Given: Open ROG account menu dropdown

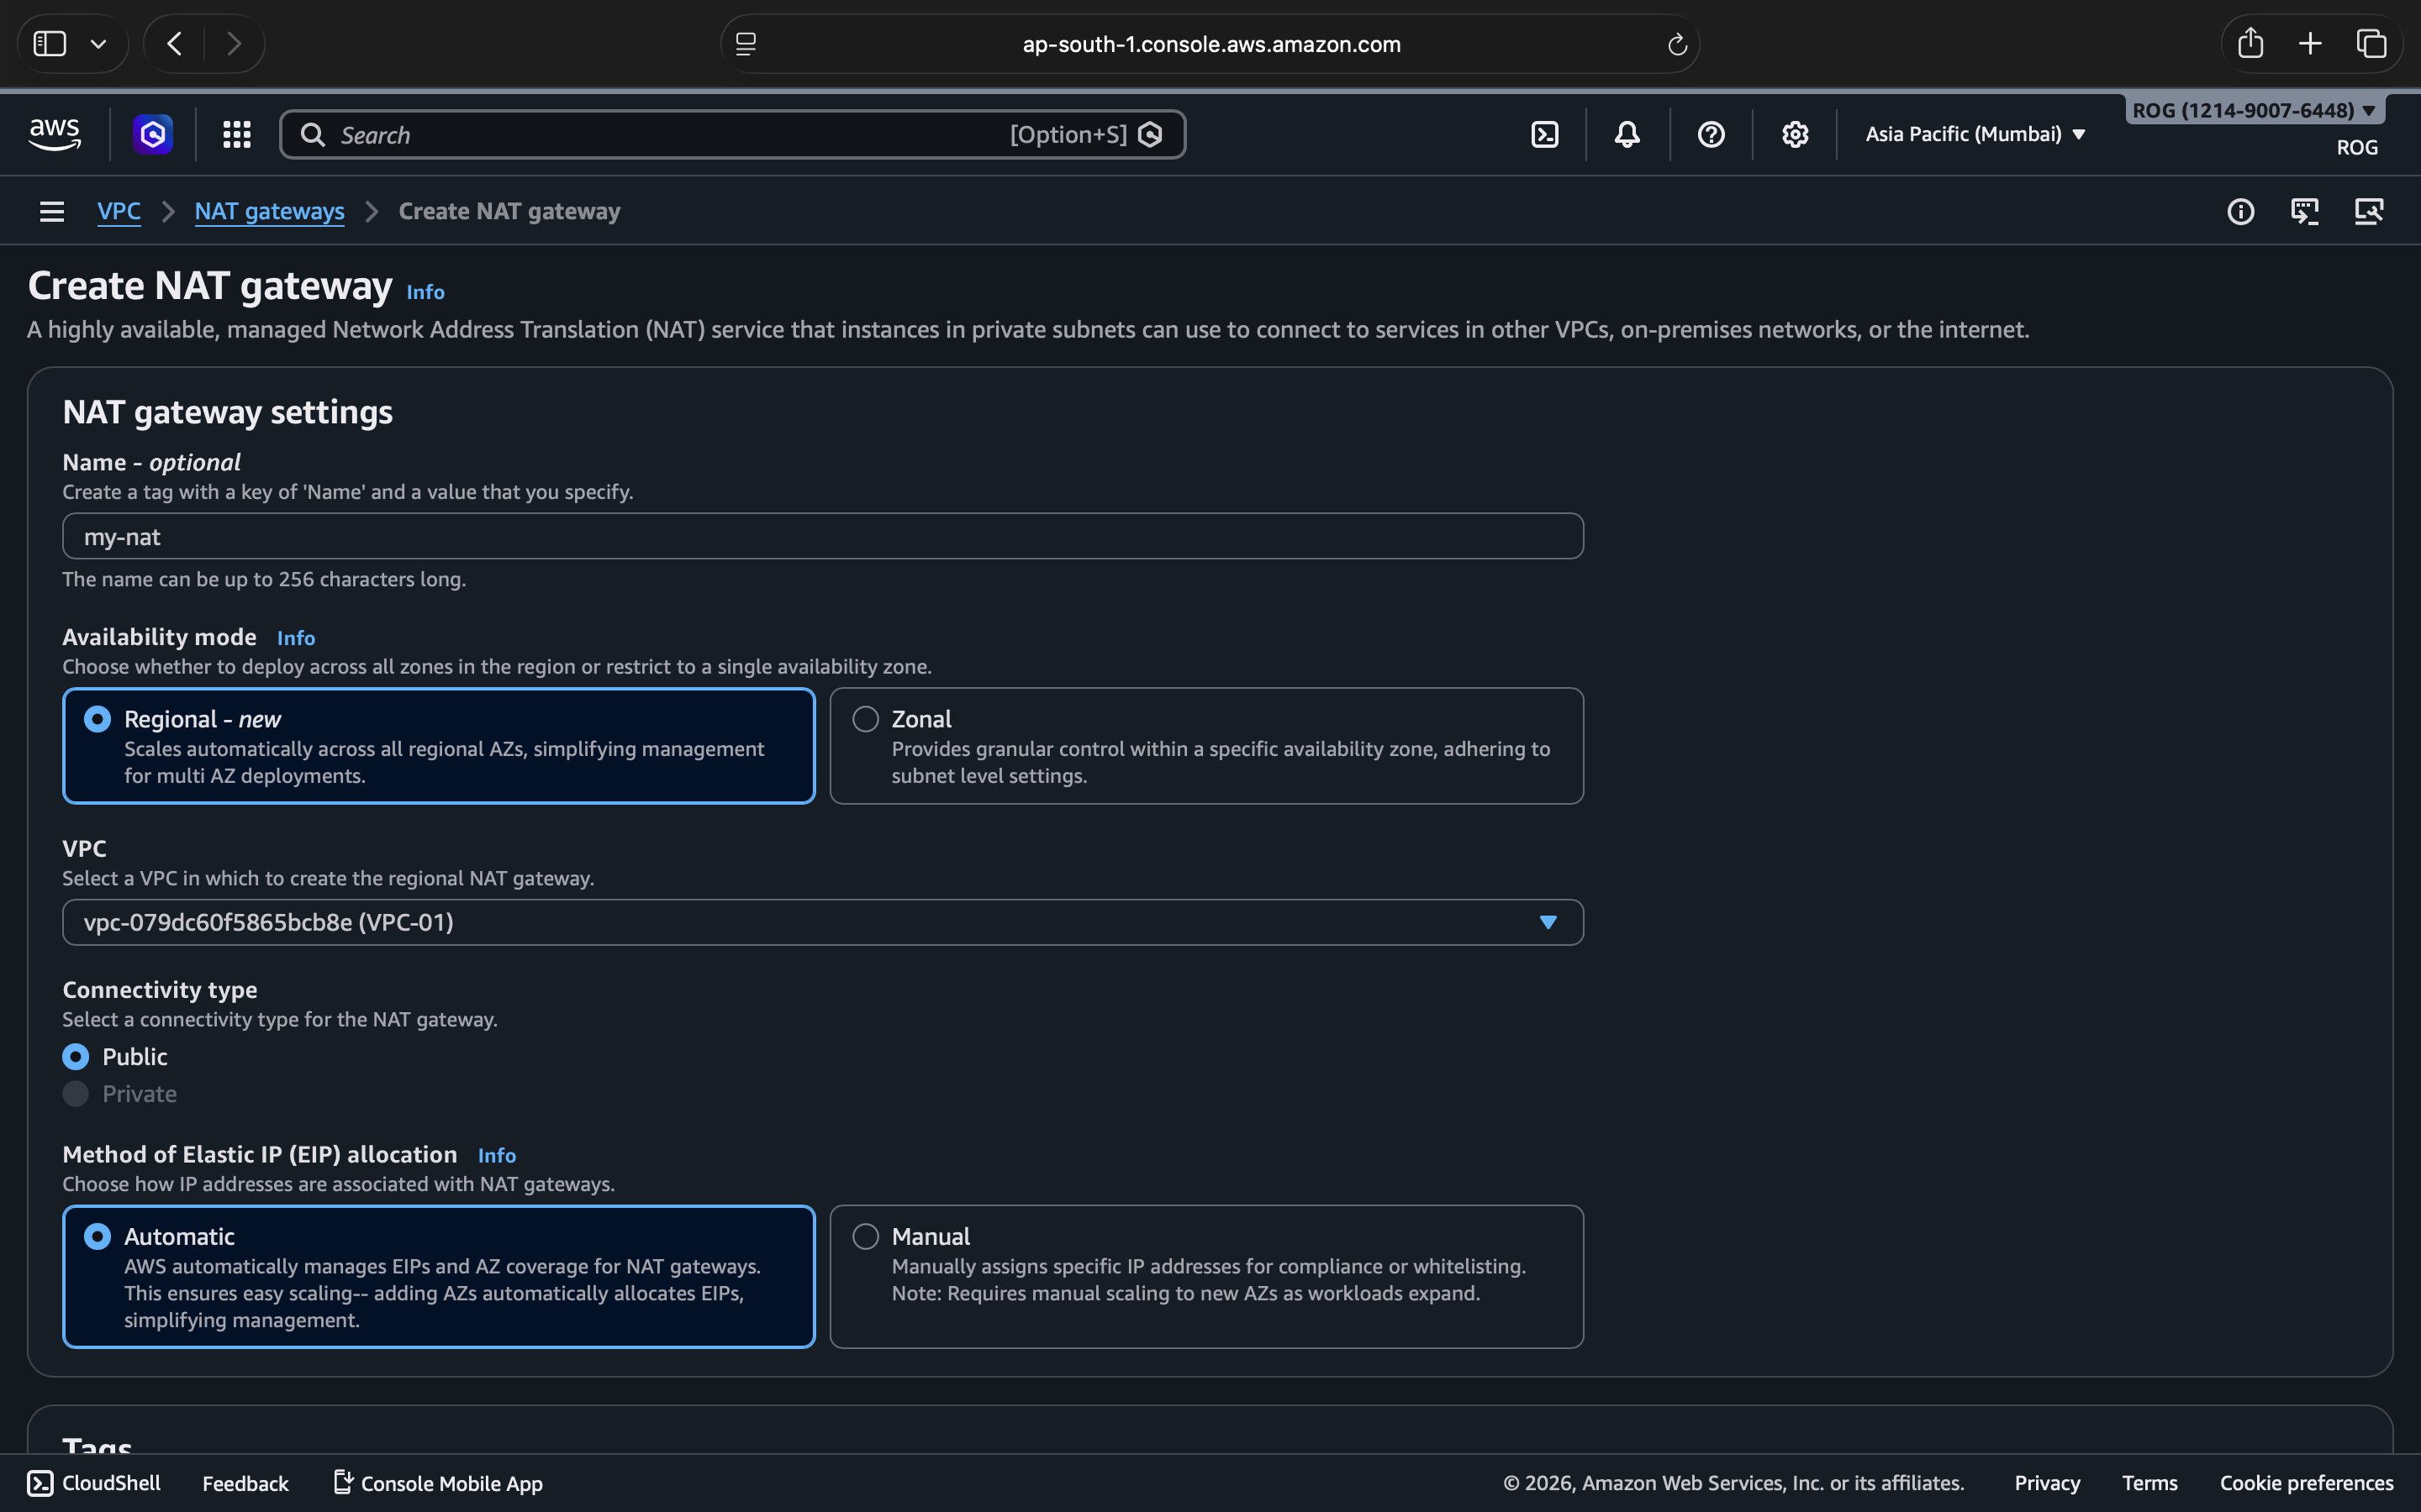Looking at the screenshot, I should click(x=2253, y=110).
